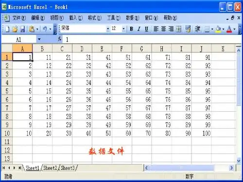The height and width of the screenshot is (182, 243).
Task: Expand the font size dropdown
Action: click(x=123, y=29)
